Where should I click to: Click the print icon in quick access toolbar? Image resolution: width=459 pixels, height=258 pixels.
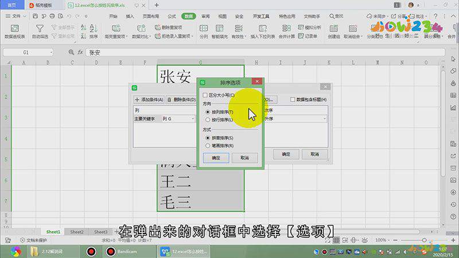(x=52, y=16)
